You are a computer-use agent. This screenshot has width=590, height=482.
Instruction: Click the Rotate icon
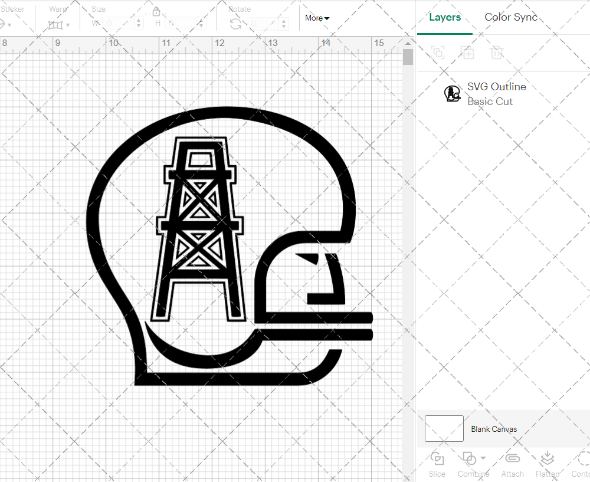click(235, 24)
